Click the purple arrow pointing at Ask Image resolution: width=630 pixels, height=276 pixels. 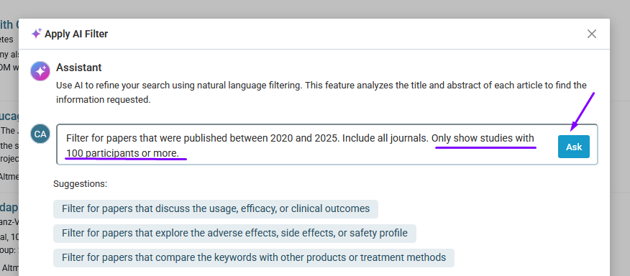tap(582, 112)
